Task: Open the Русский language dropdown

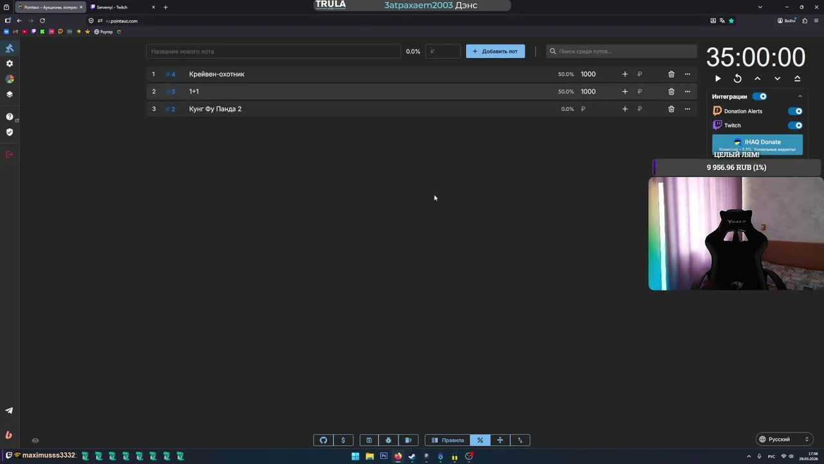Action: pyautogui.click(x=784, y=440)
